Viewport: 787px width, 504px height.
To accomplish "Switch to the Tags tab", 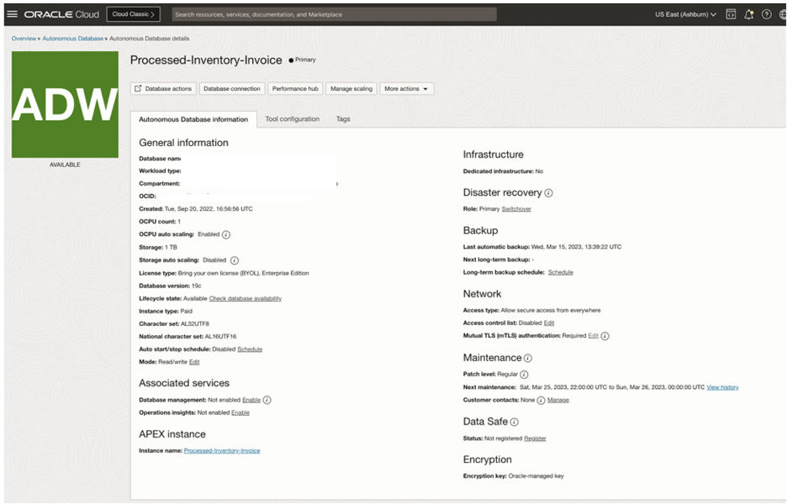I will 343,119.
